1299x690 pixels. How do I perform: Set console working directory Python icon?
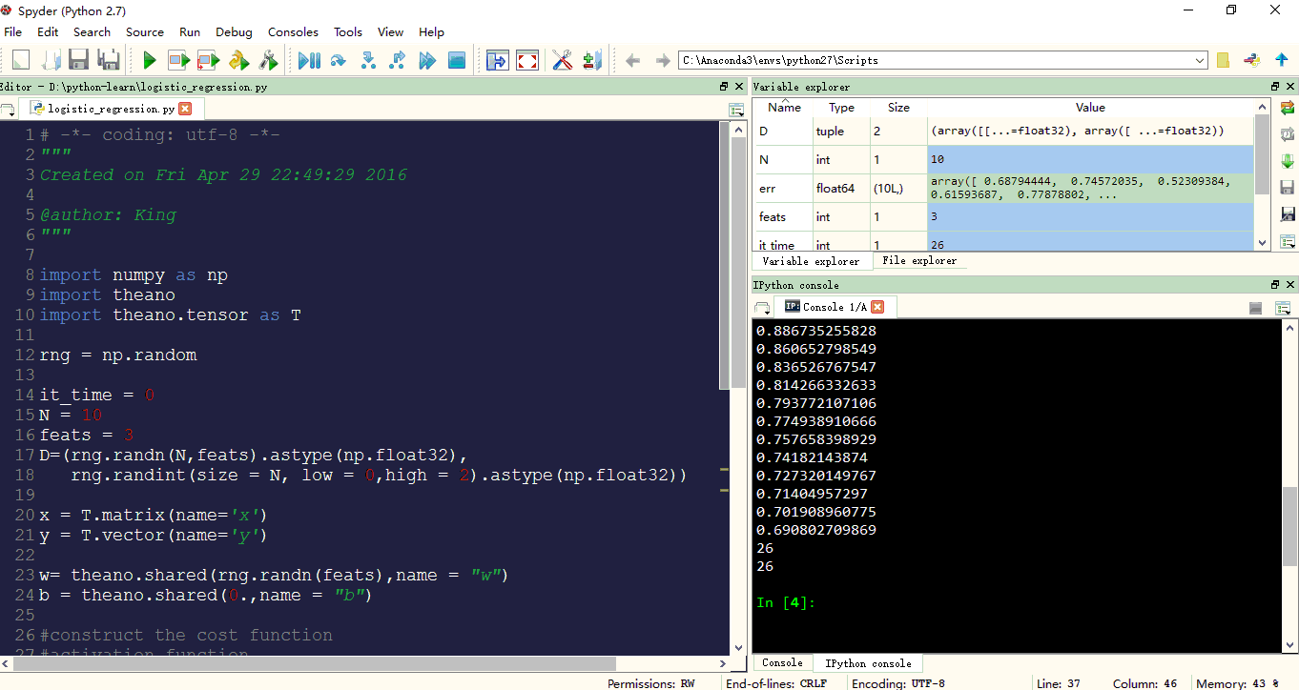pyautogui.click(x=1252, y=60)
